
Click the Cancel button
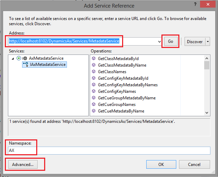click(194, 165)
